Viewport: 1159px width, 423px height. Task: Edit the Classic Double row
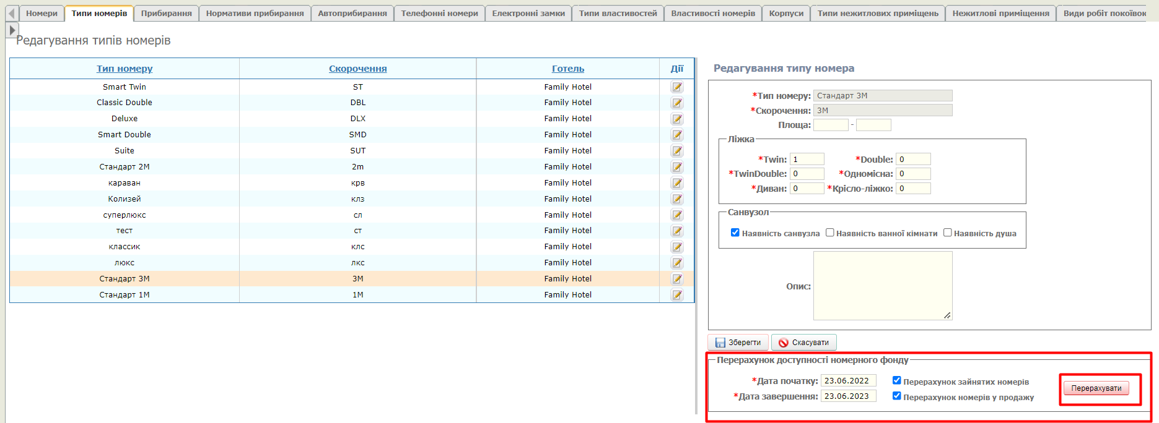point(677,103)
